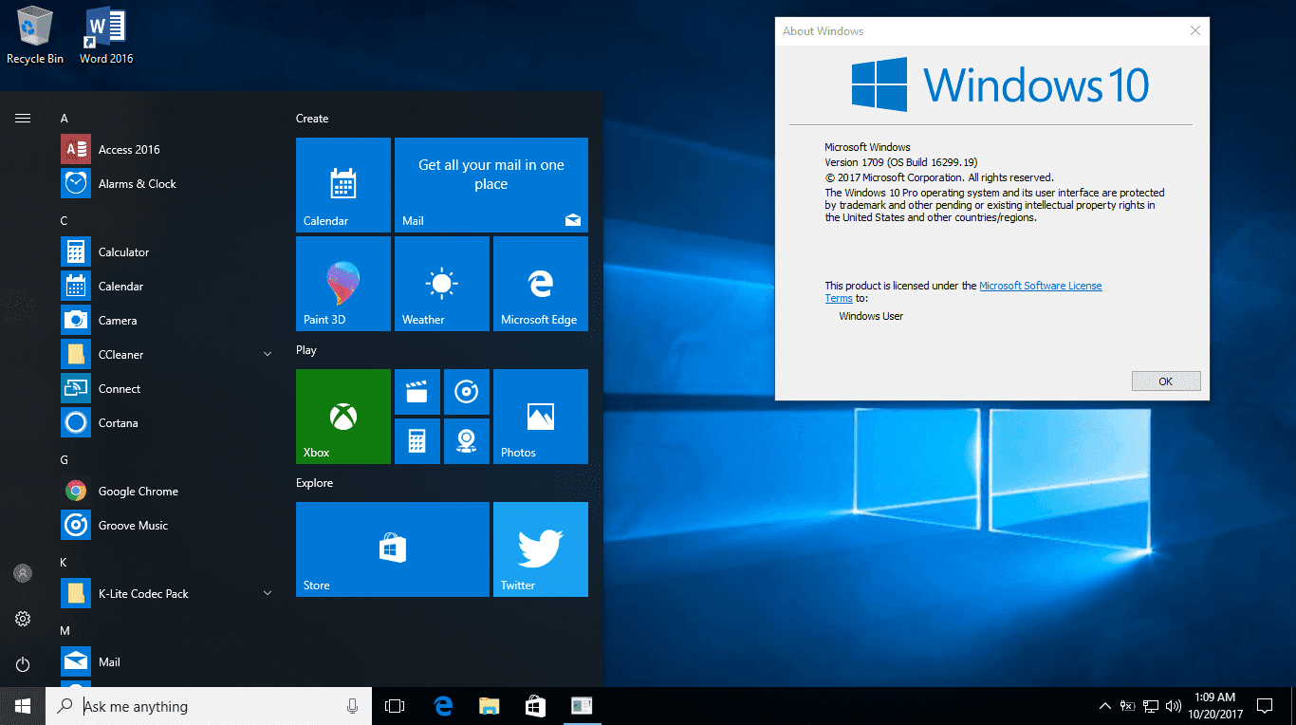Open the small Calculator tile
The width and height of the screenshot is (1296, 725).
417,441
